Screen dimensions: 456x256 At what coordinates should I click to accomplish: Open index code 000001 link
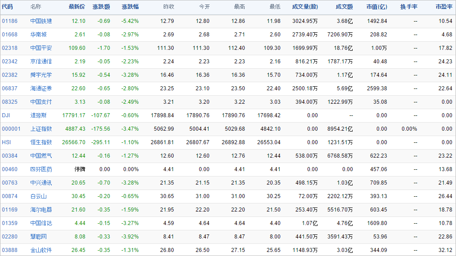tap(11, 129)
